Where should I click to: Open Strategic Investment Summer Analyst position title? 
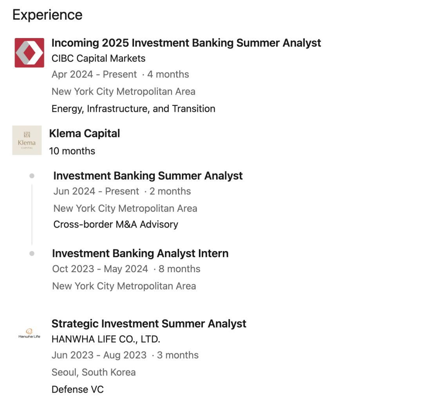pyautogui.click(x=149, y=324)
